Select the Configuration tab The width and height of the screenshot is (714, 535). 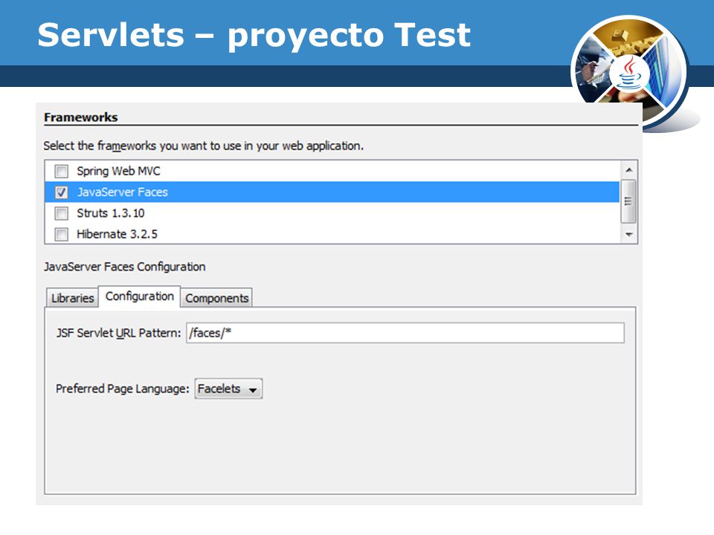pos(139,296)
